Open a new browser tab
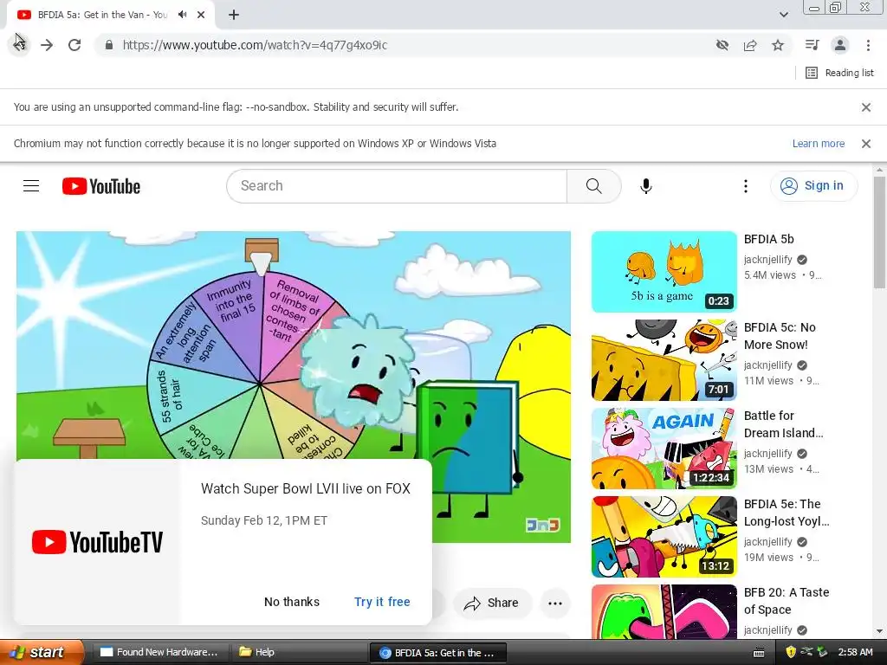This screenshot has width=887, height=665. pos(234,15)
